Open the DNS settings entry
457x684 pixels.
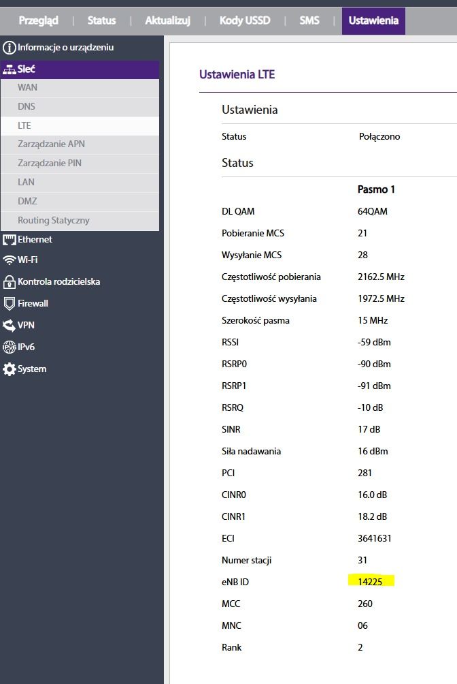pos(80,107)
